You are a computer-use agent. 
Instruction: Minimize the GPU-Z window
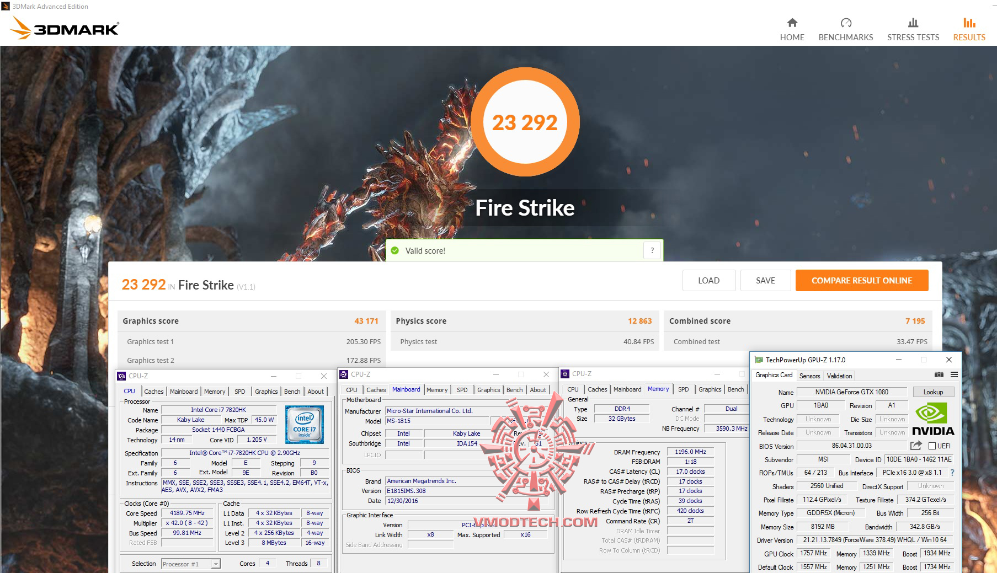point(899,360)
